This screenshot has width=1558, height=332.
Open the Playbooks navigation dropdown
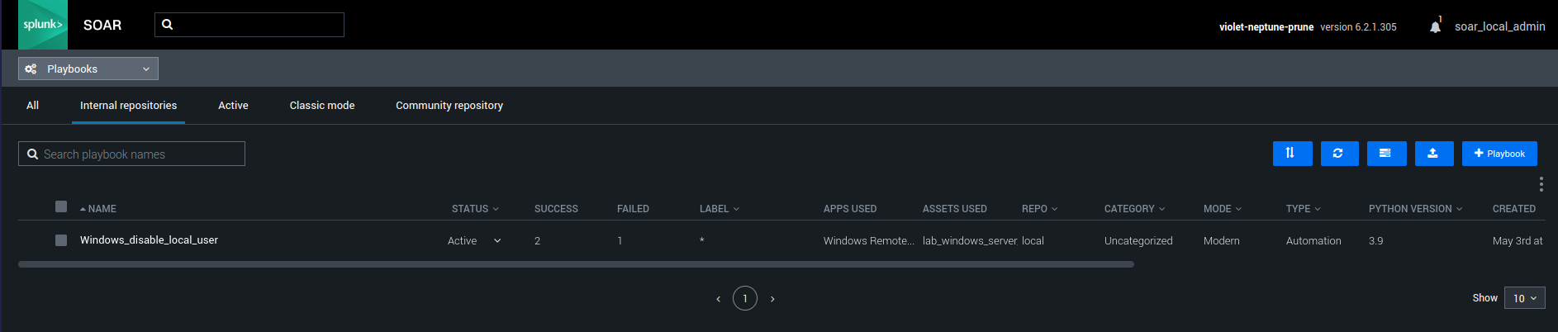(88, 69)
